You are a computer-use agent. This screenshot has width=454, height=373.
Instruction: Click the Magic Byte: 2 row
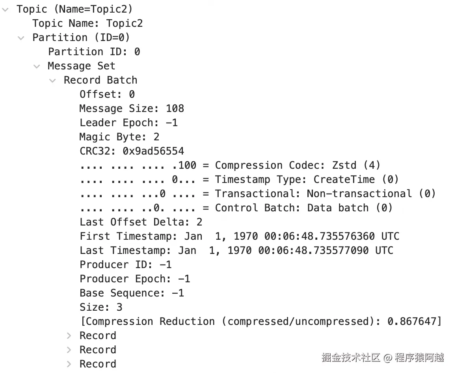pos(119,137)
